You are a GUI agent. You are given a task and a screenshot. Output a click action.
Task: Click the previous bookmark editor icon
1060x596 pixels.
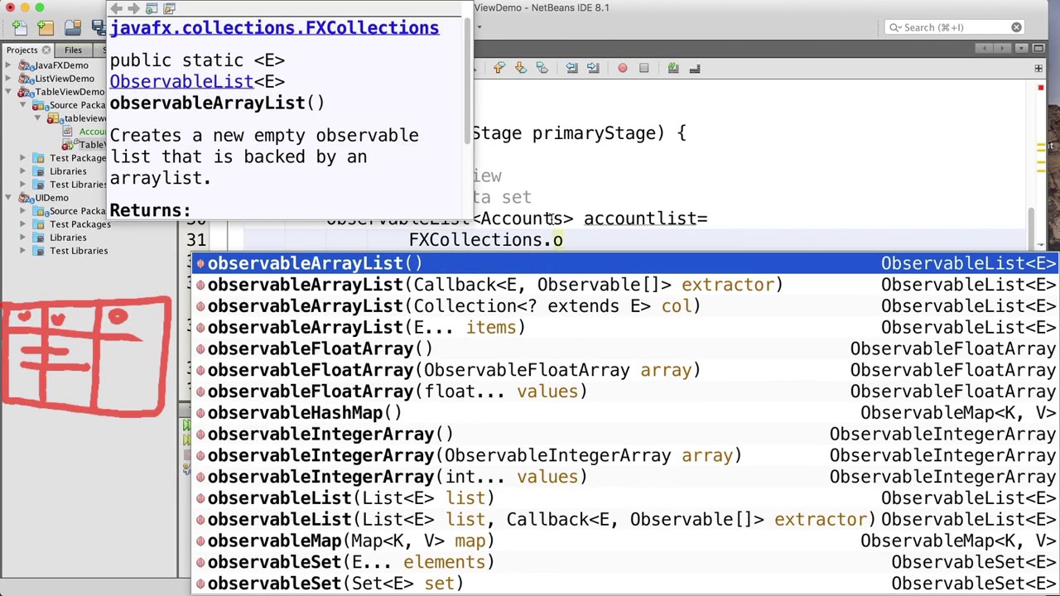pos(499,68)
